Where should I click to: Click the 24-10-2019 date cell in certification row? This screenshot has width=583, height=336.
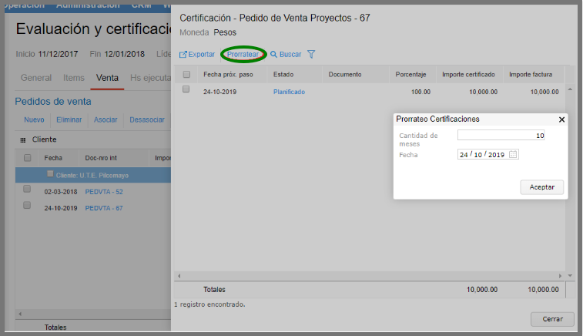219,92
